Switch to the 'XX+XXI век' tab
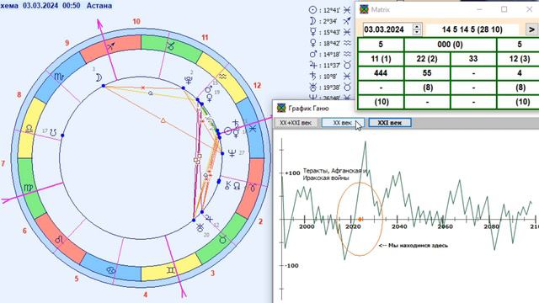 pos(296,123)
